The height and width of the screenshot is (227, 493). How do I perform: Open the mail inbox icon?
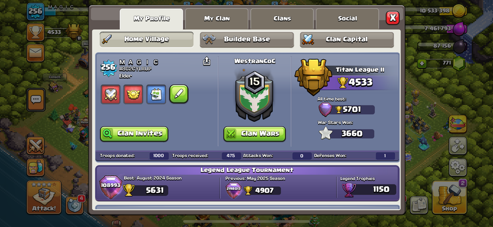click(x=35, y=53)
